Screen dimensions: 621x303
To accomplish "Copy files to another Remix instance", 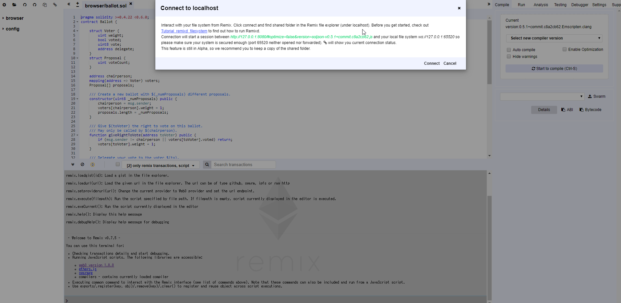I will point(44,5).
